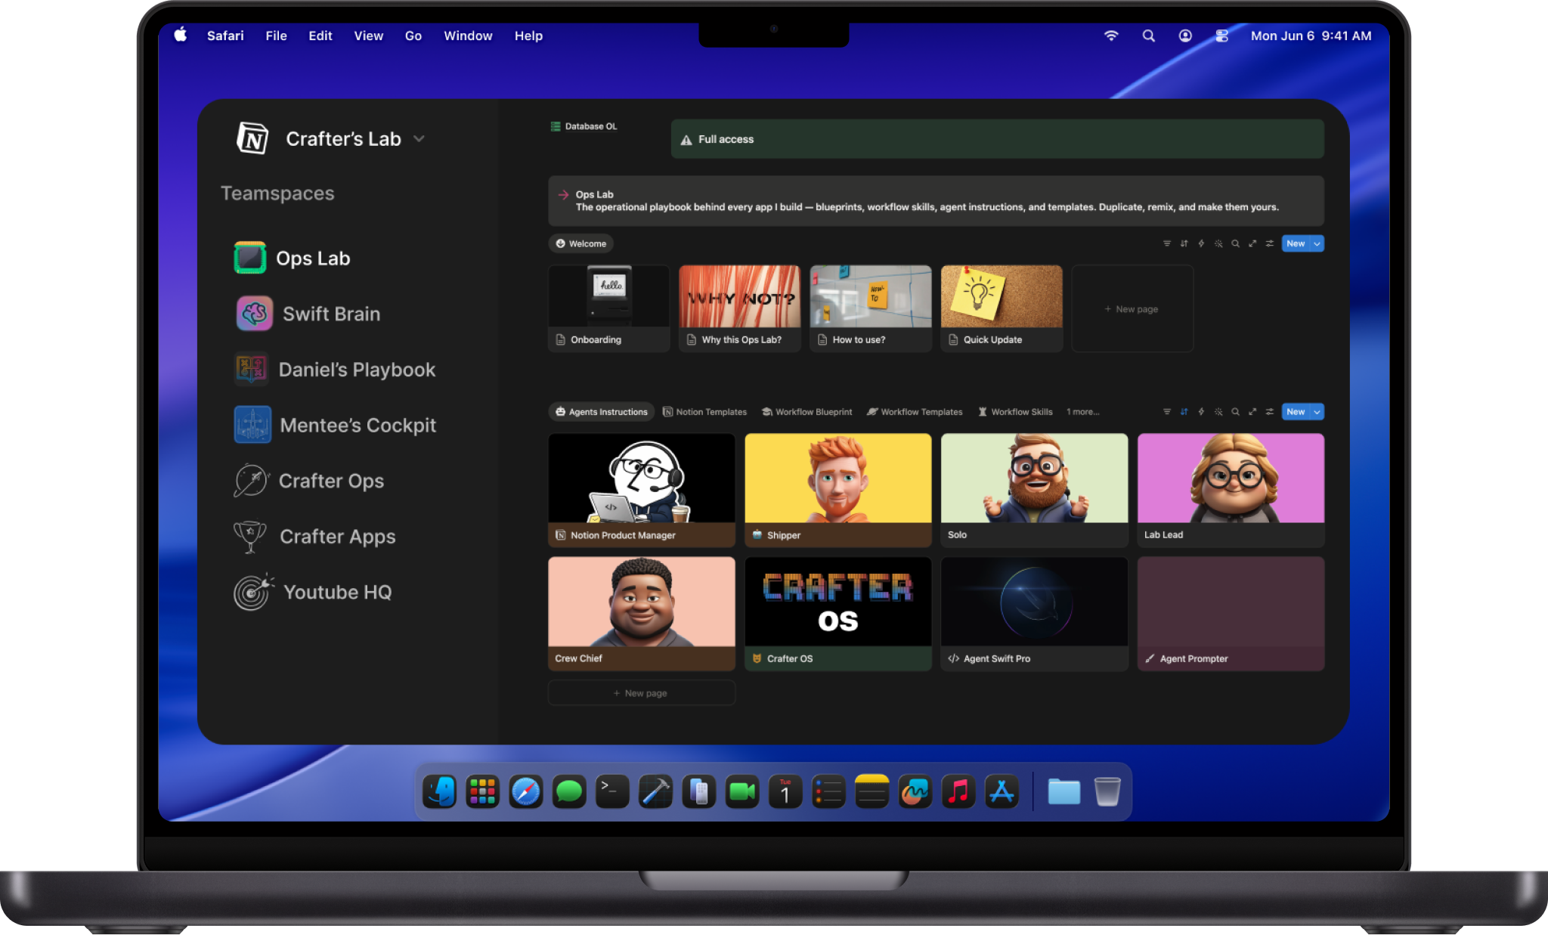Open the Shipper agent card
Image resolution: width=1548 pixels, height=935 pixels.
click(838, 490)
